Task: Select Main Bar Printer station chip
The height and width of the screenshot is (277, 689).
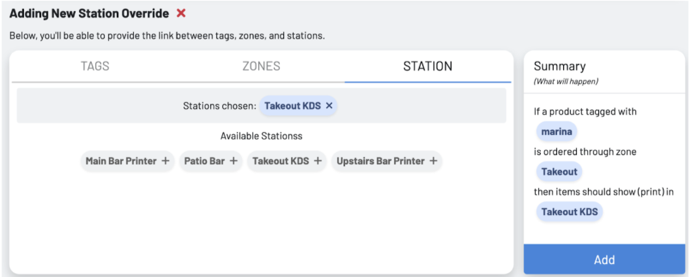Action: [127, 161]
